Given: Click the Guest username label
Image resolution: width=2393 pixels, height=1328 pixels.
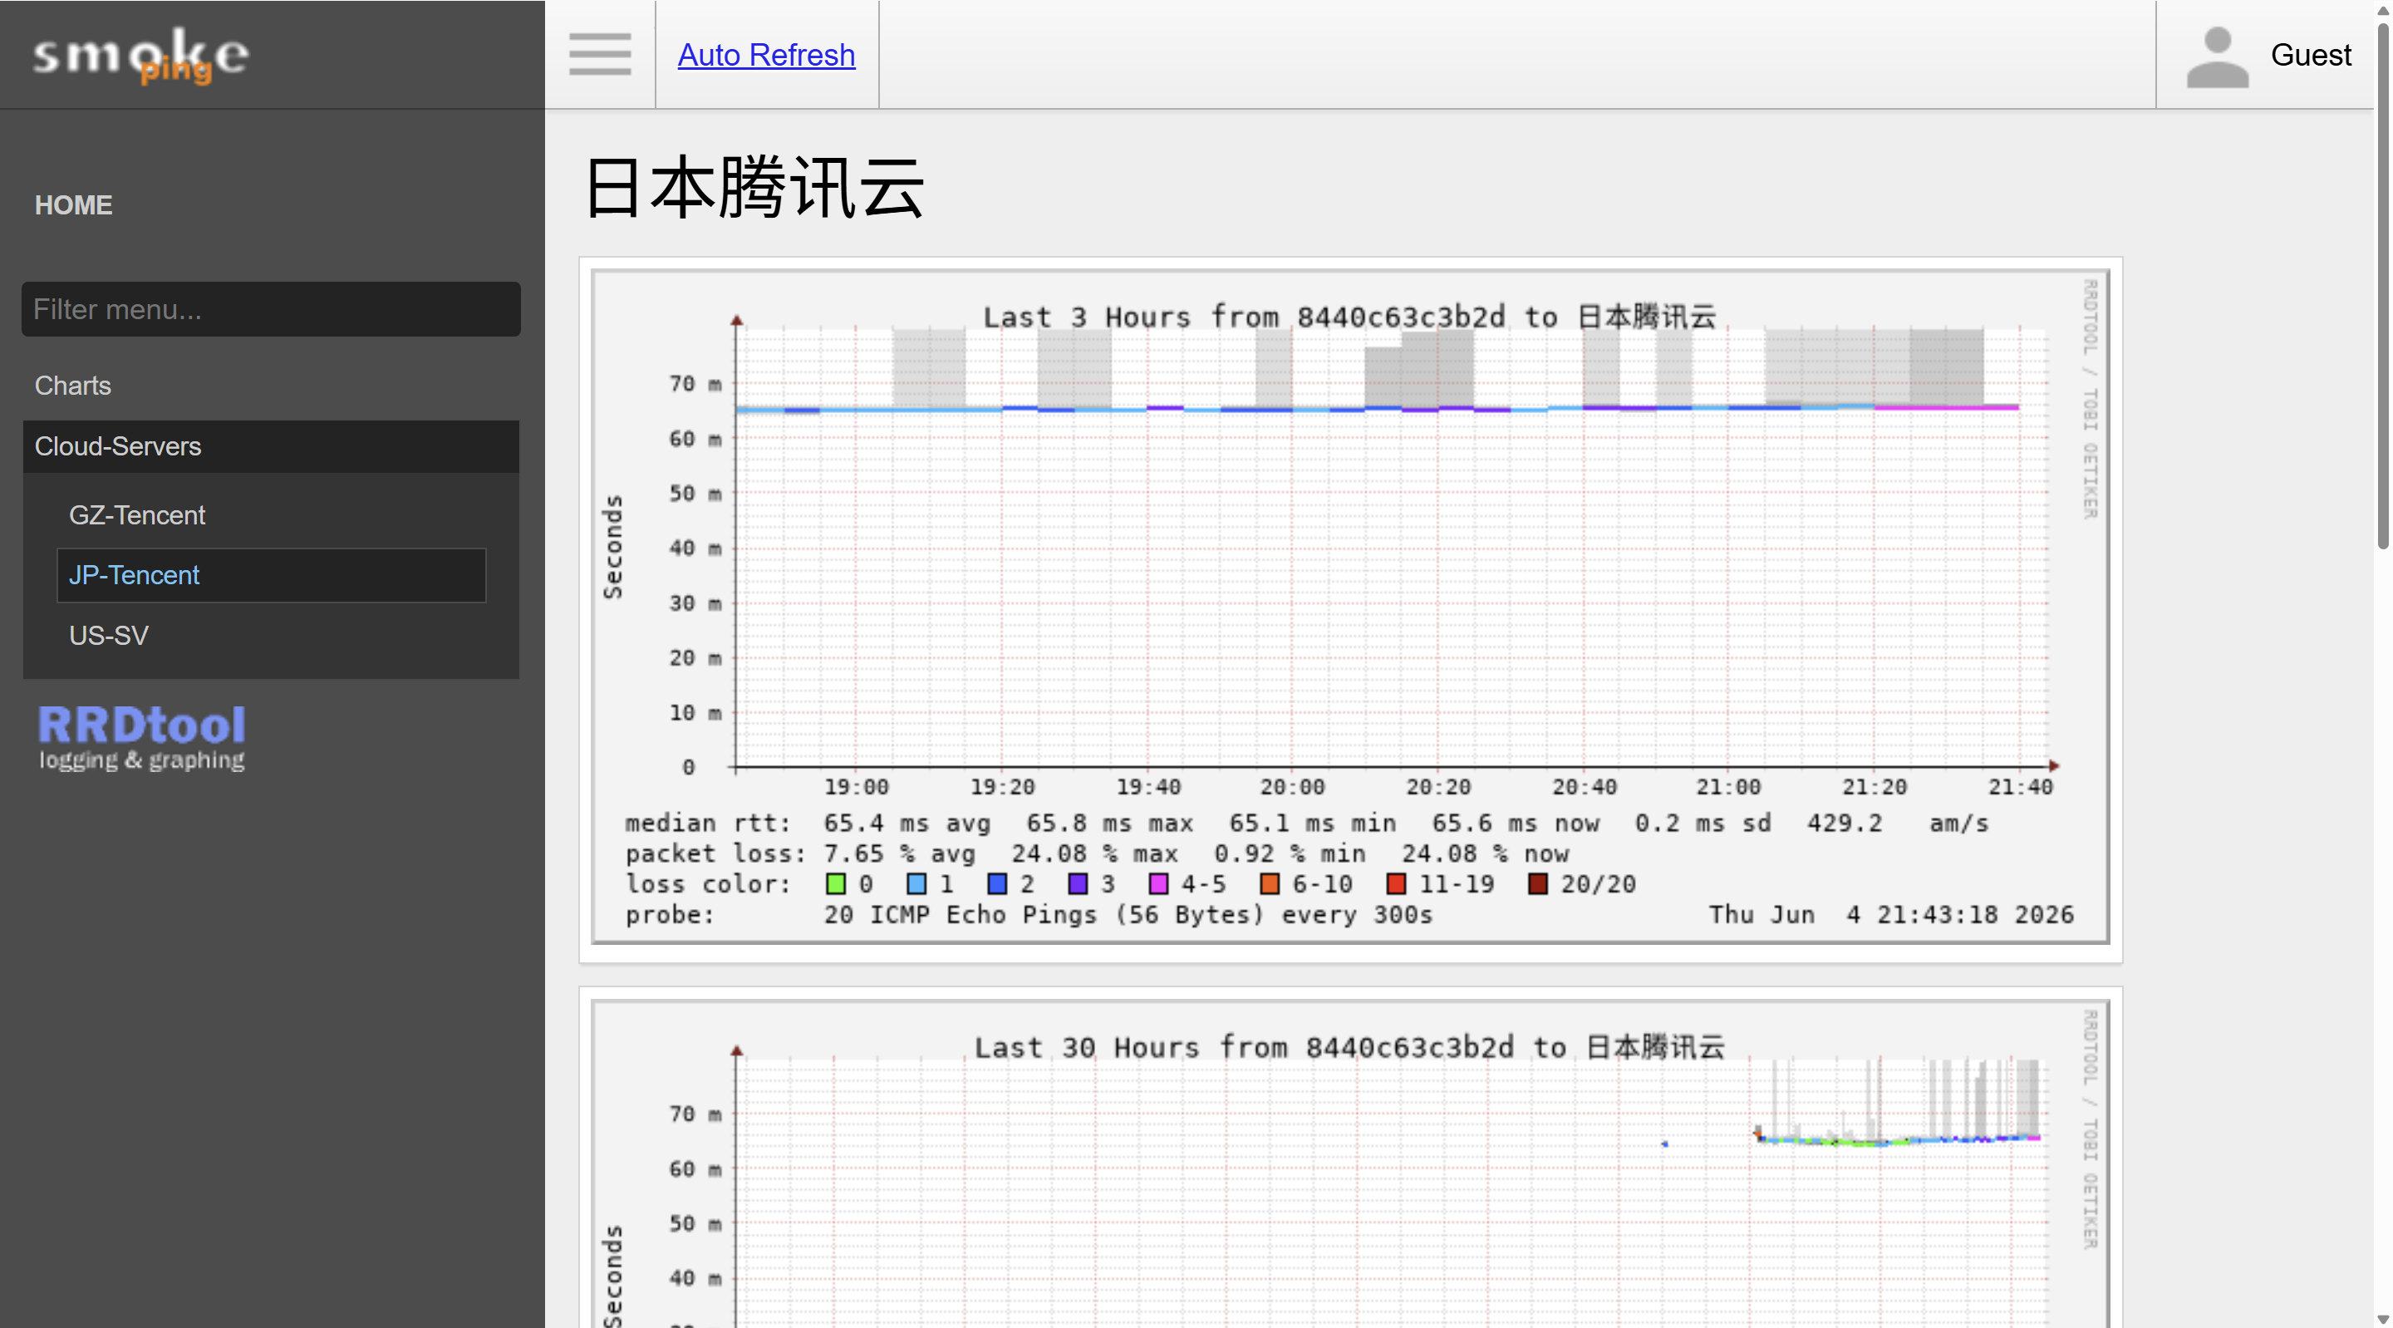Looking at the screenshot, I should pos(2312,55).
